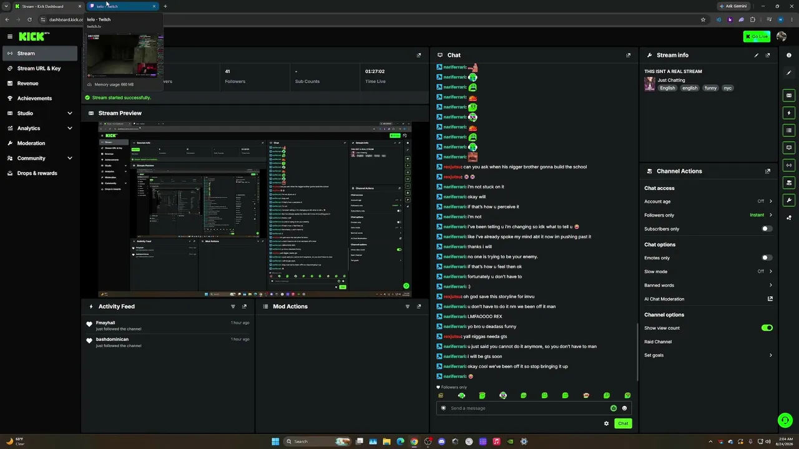
Task: Send message with Chat button
Action: tap(623, 423)
